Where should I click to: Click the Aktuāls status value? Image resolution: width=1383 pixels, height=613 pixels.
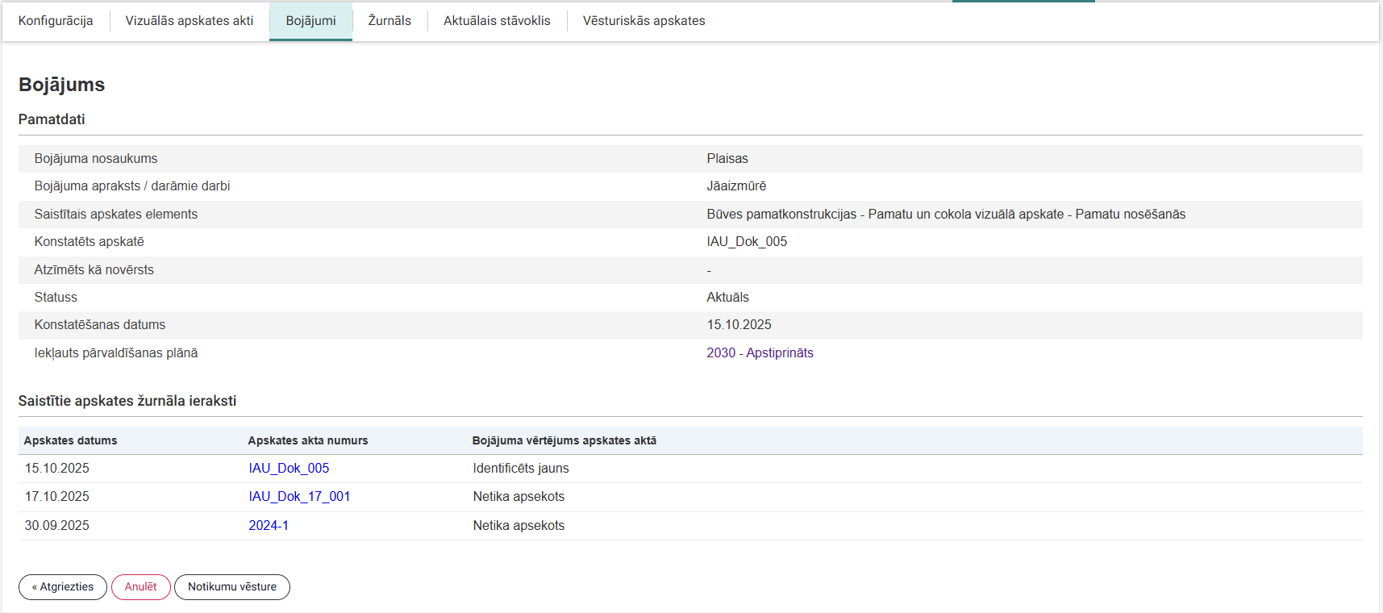point(727,298)
